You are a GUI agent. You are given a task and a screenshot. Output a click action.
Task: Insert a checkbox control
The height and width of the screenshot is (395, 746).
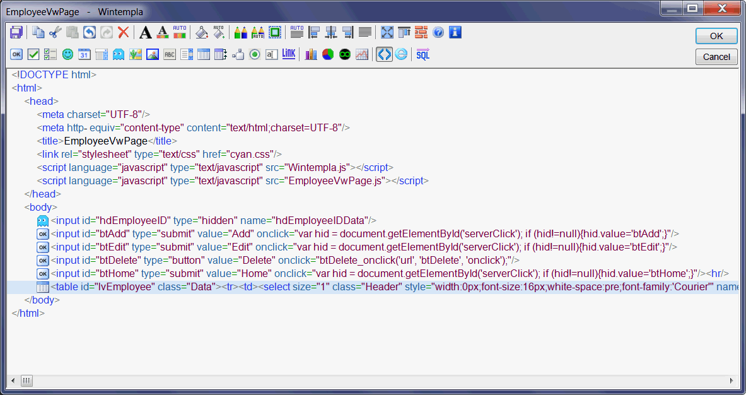click(33, 55)
